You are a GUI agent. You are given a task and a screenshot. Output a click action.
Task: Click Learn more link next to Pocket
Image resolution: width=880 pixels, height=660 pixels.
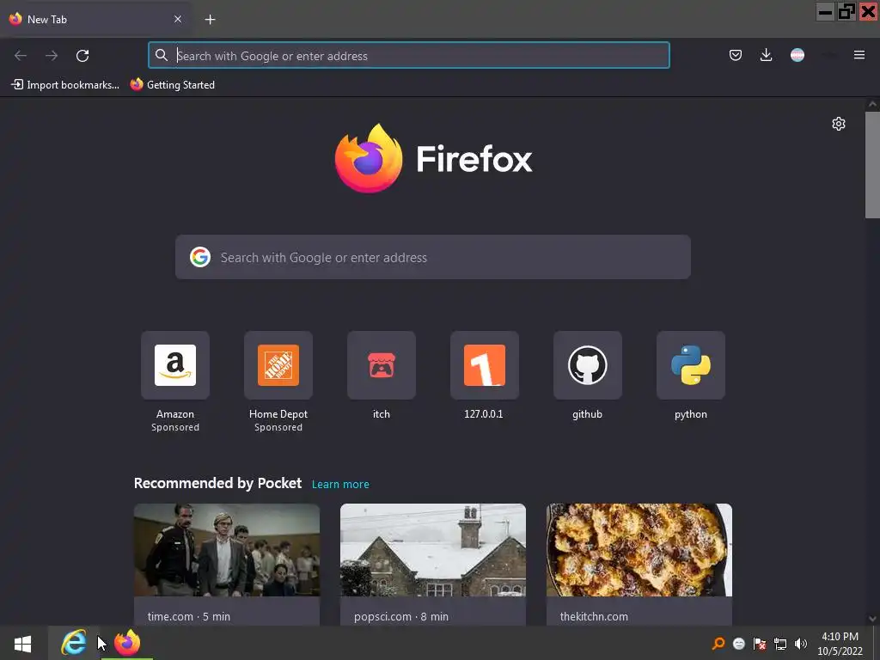[340, 485]
